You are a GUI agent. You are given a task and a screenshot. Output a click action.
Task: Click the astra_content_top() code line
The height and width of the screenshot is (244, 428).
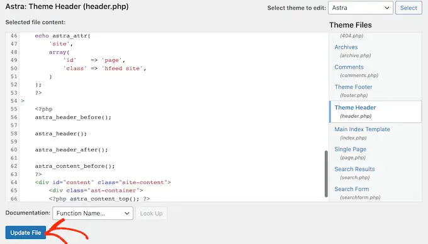[99, 199]
